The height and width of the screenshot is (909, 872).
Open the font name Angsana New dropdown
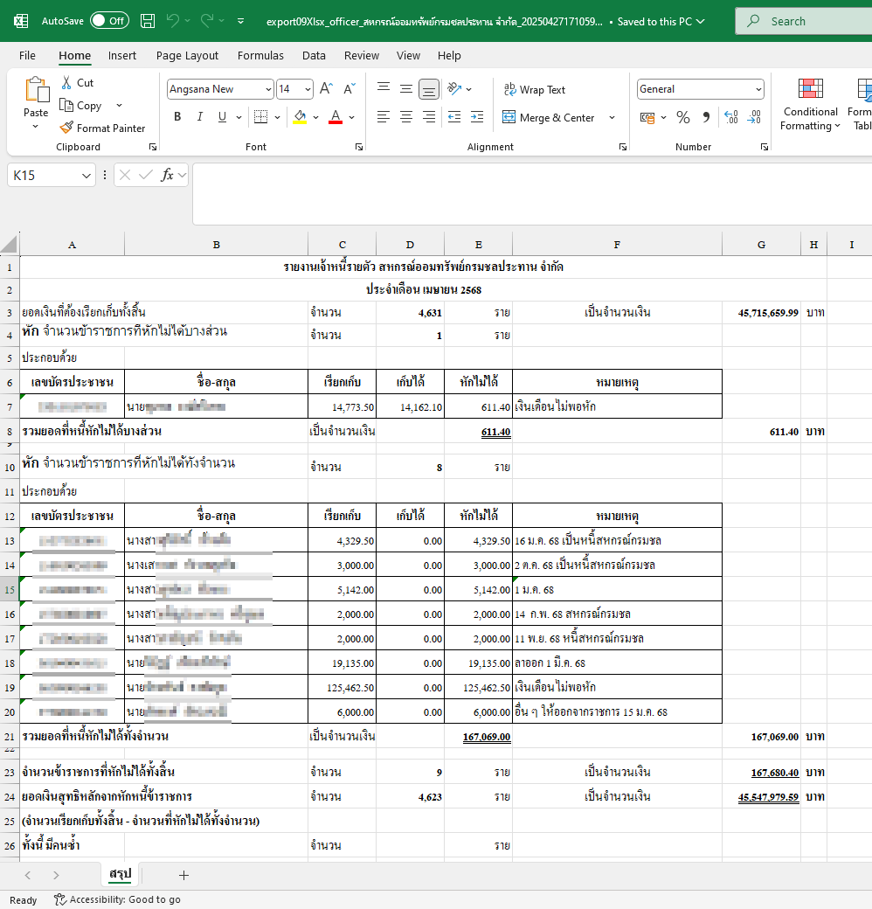click(x=268, y=89)
